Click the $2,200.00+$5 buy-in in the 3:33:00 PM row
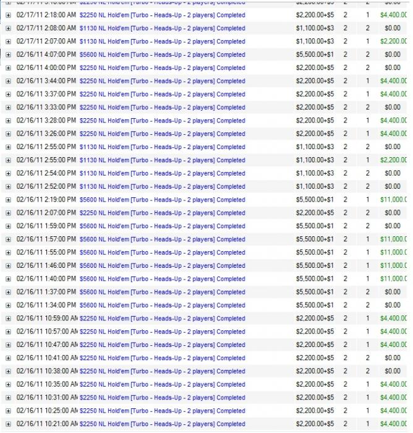 coord(315,107)
